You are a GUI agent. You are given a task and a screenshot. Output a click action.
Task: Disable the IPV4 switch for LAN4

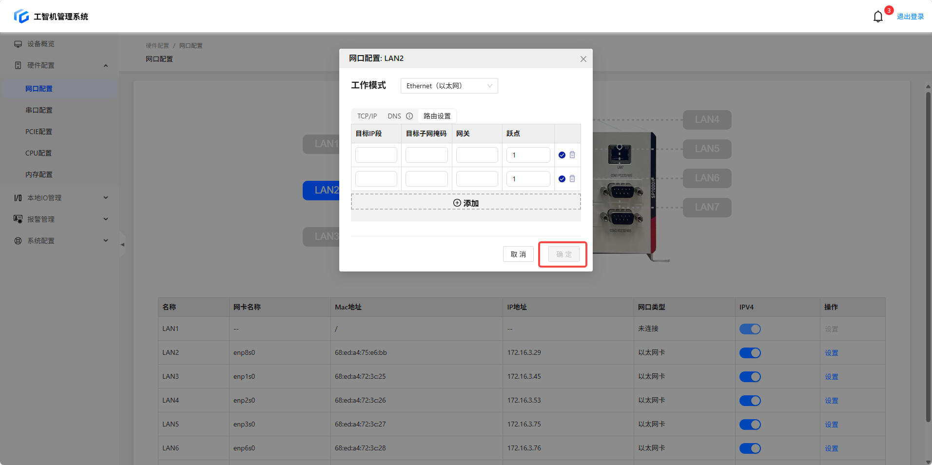[750, 401]
